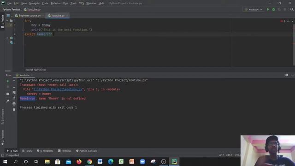Open the Window menu
The image size is (295, 166).
click(91, 3)
